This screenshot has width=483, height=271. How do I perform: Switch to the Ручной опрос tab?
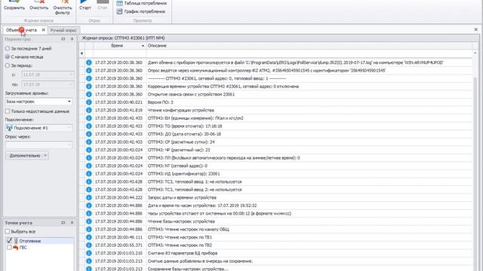(63, 30)
